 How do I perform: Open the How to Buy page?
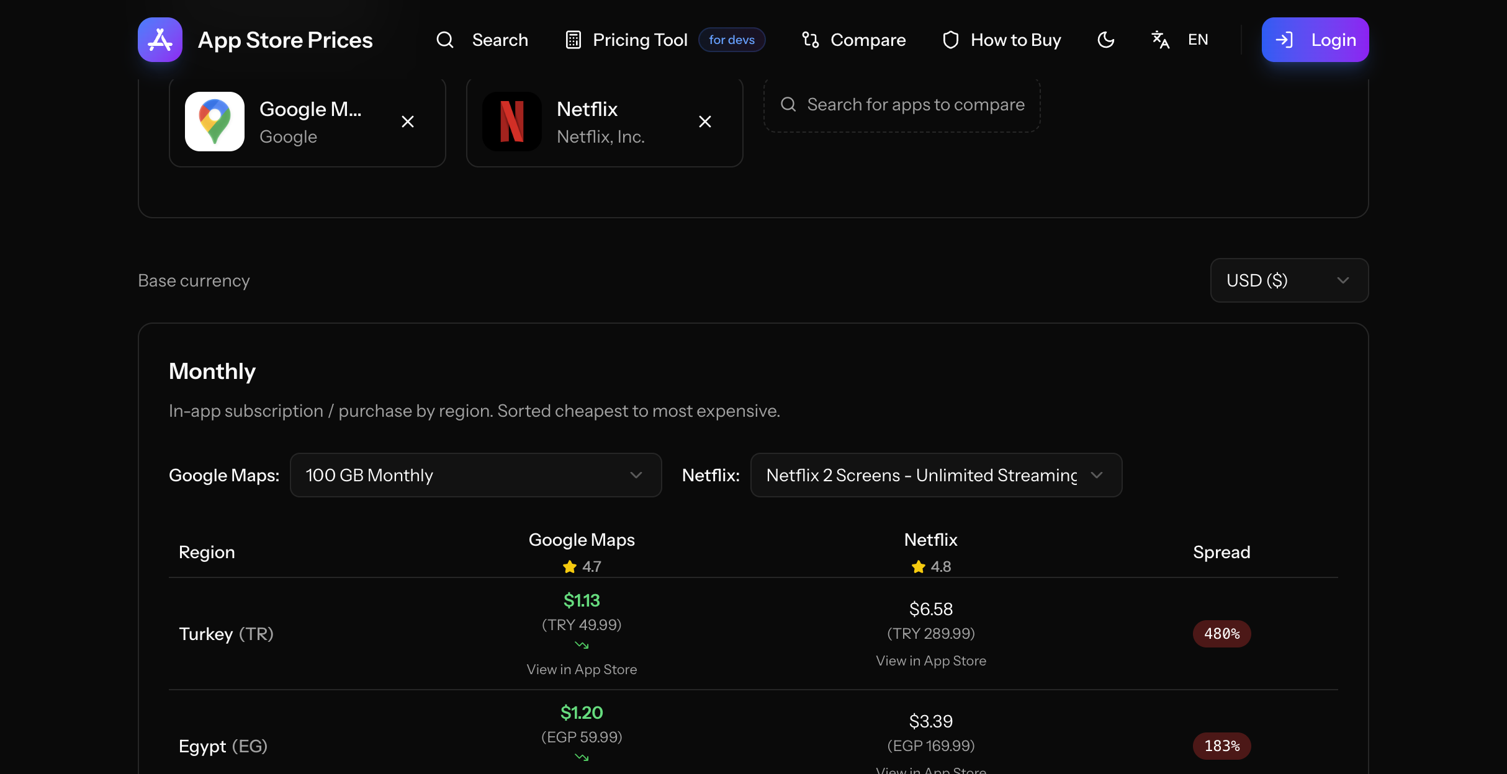coord(1002,40)
